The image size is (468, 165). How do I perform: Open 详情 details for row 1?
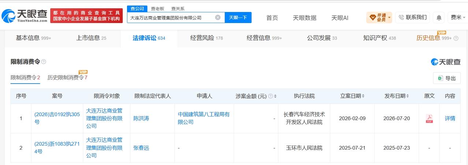tap(450, 118)
